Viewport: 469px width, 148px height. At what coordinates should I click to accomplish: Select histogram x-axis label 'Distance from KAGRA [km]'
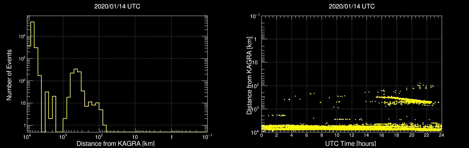click(x=116, y=144)
